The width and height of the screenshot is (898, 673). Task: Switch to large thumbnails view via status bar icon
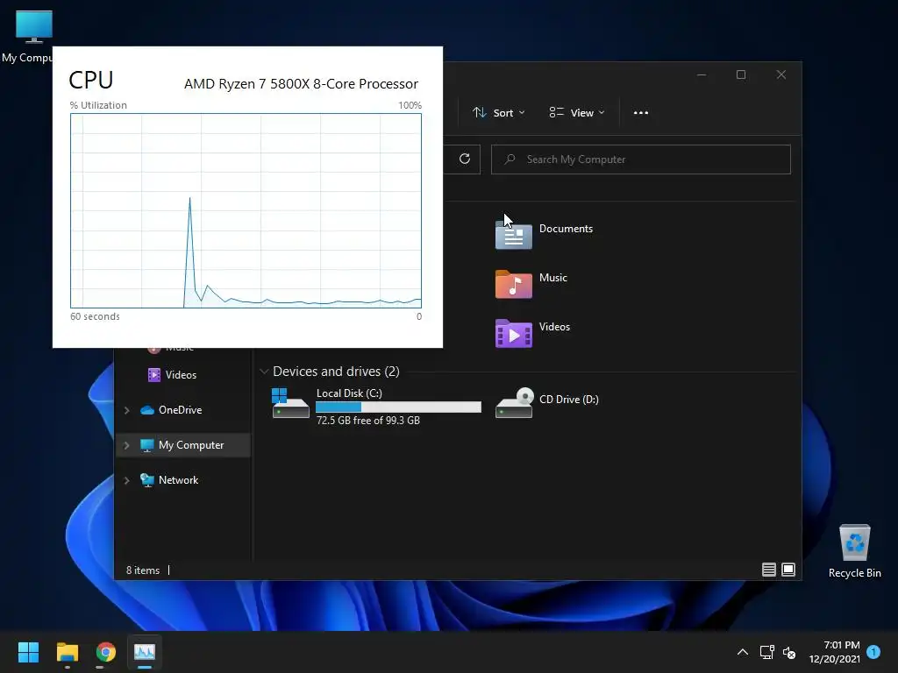(788, 570)
